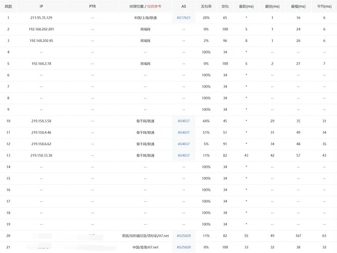
Task: Click the 最慢(ms) column header
Action: tap(298, 6)
